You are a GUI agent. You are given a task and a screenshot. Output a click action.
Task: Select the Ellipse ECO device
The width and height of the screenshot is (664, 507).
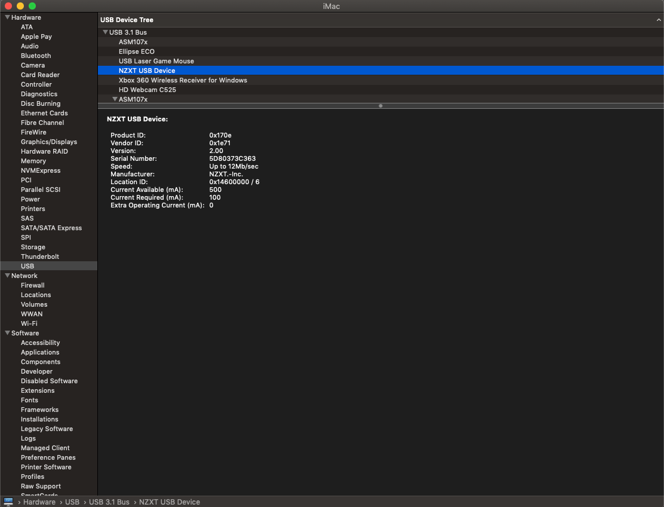(x=136, y=51)
